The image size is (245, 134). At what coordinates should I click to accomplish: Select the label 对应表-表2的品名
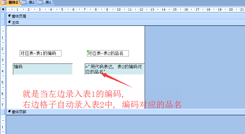[108, 53]
